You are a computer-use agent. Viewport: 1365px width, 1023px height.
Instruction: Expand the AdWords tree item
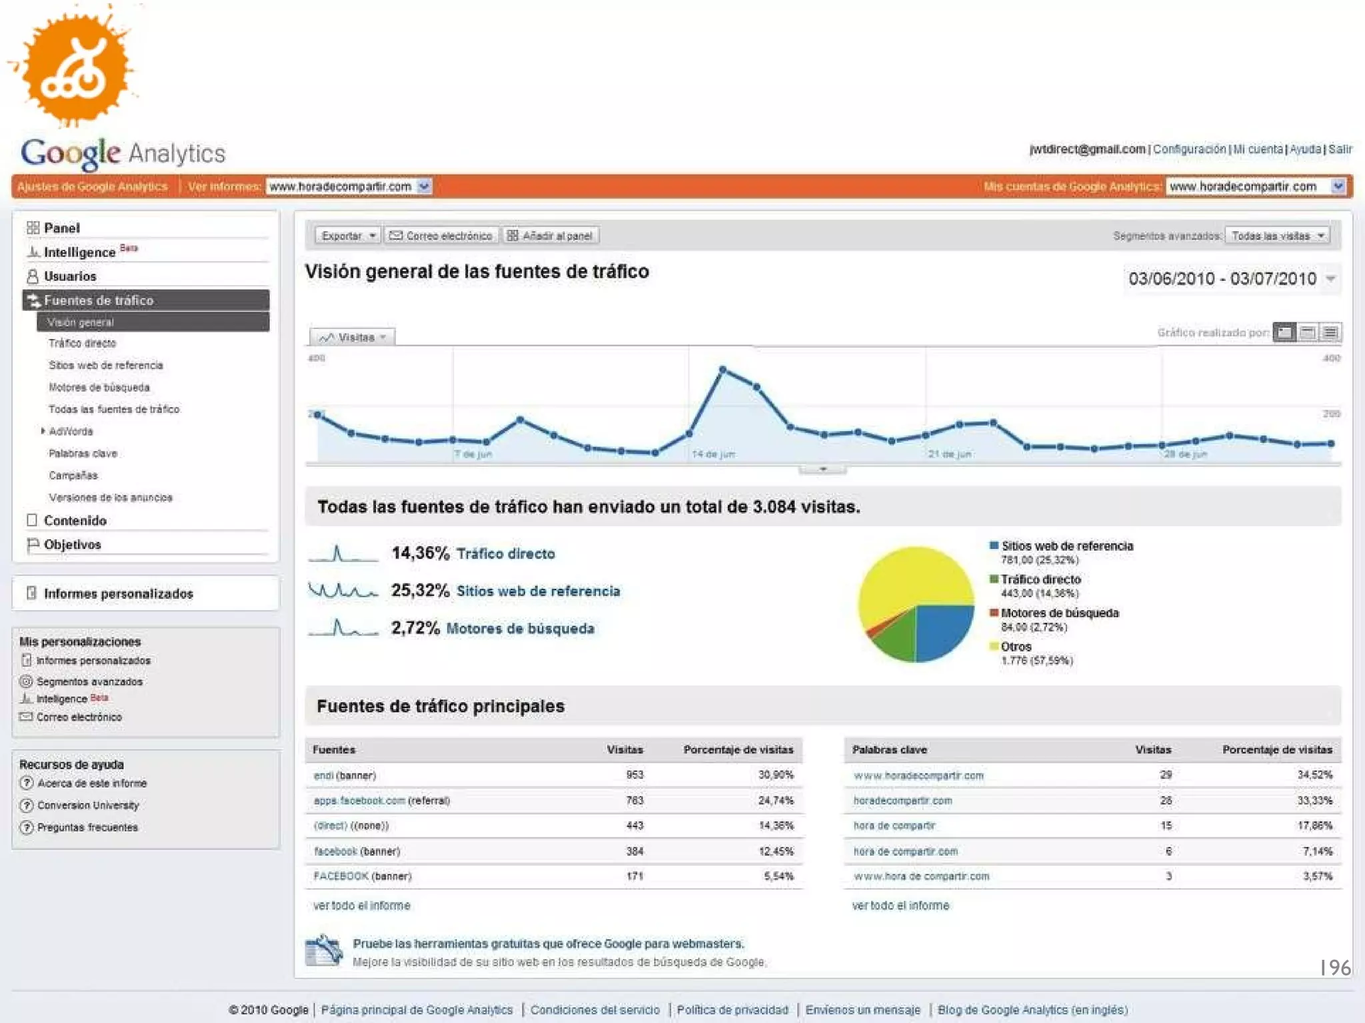(43, 432)
